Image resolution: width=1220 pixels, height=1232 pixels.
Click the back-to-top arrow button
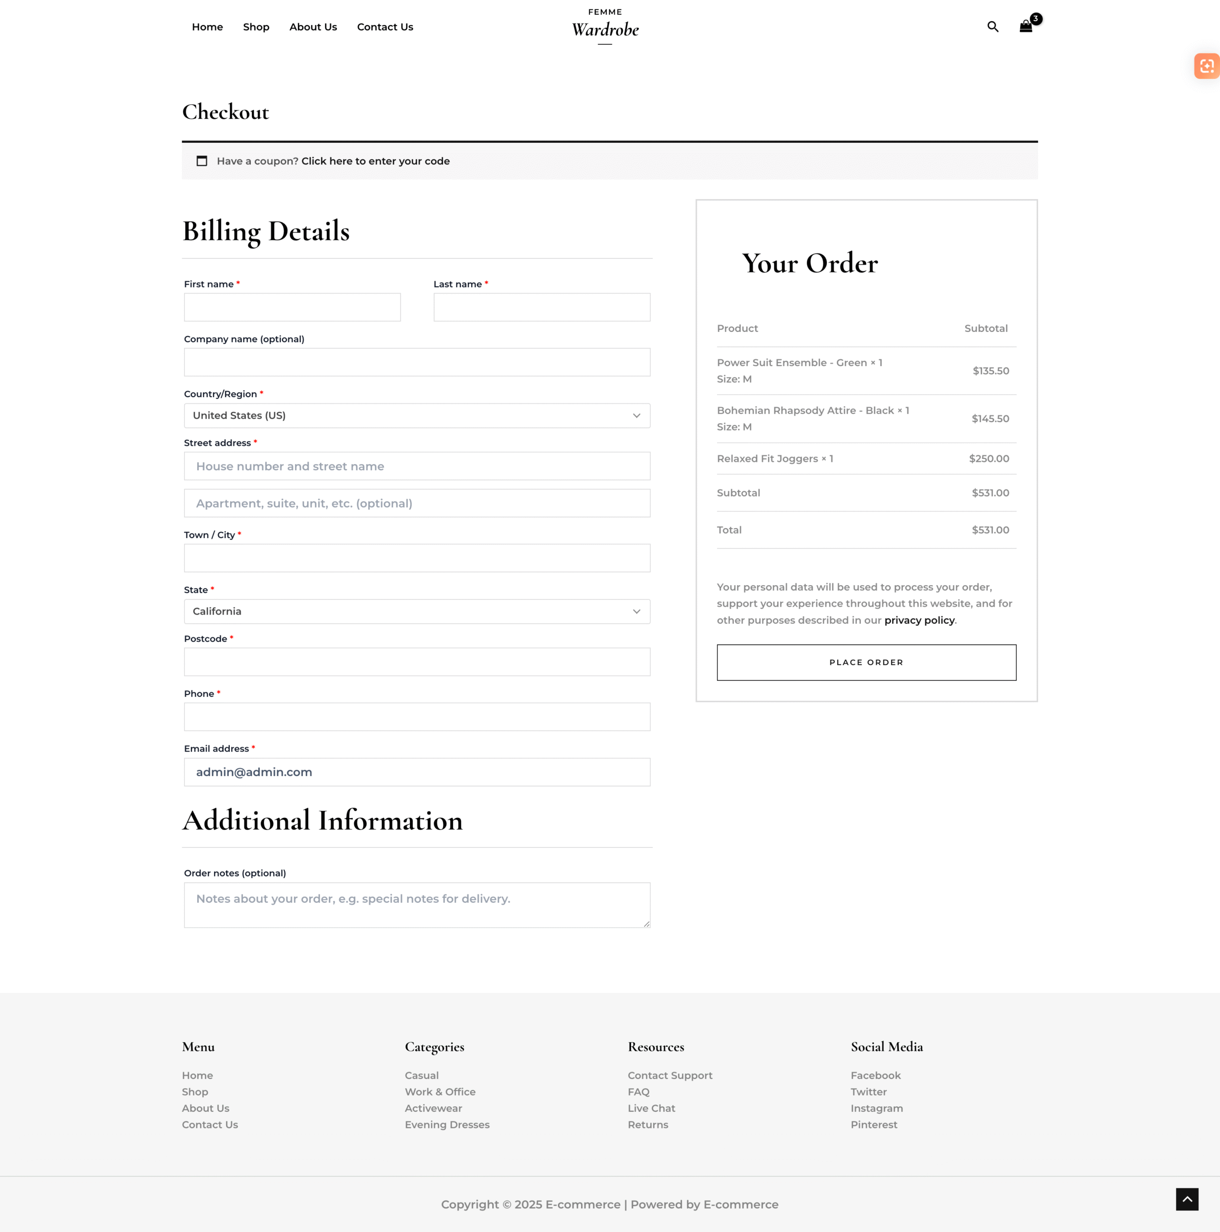click(1187, 1199)
